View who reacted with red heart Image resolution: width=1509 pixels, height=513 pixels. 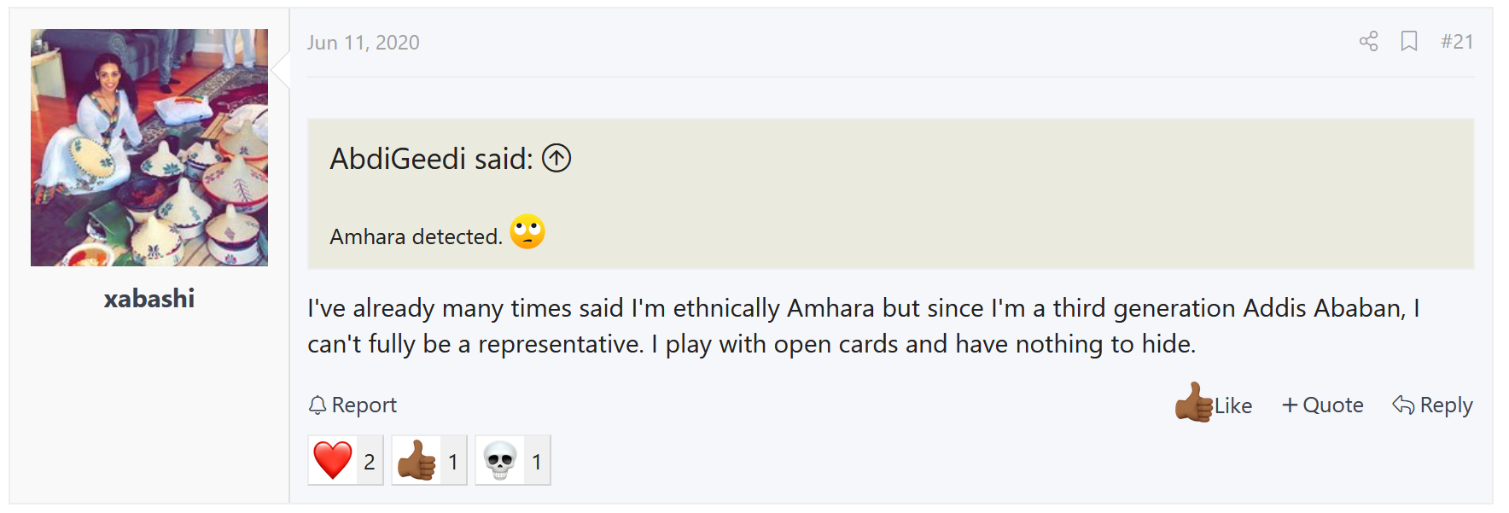pos(346,461)
